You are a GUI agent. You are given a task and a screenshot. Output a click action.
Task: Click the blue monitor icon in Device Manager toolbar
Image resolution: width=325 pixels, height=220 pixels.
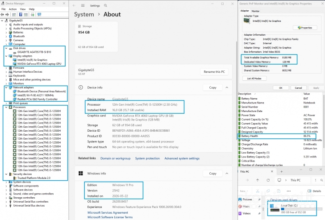point(39,14)
